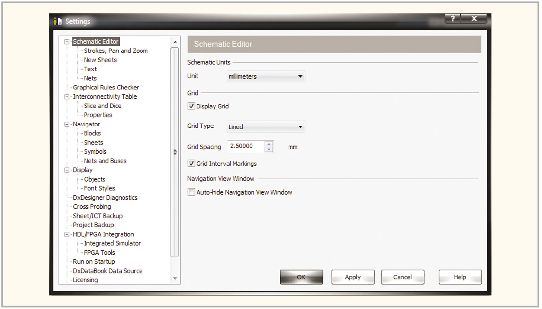
Task: Click the splitter arrows between tree and panel
Action: [x=175, y=152]
